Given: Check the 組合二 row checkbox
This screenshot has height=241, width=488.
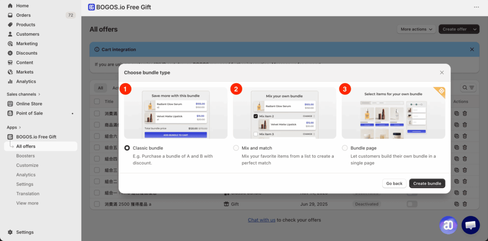Looking at the screenshot, I should click(97, 182).
